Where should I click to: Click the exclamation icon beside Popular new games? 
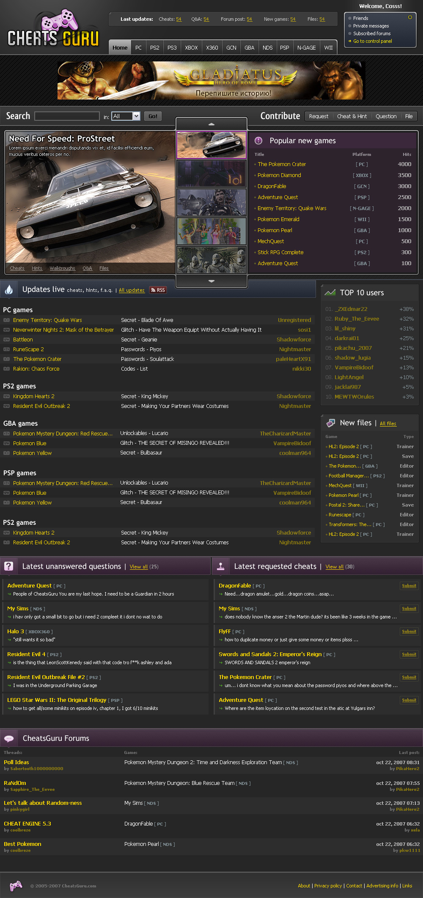click(258, 141)
